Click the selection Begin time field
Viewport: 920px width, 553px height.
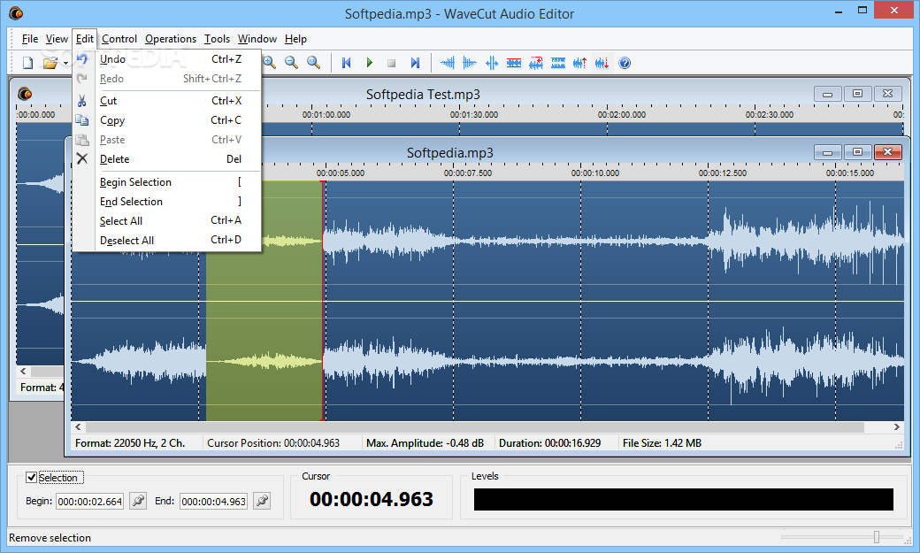point(89,502)
